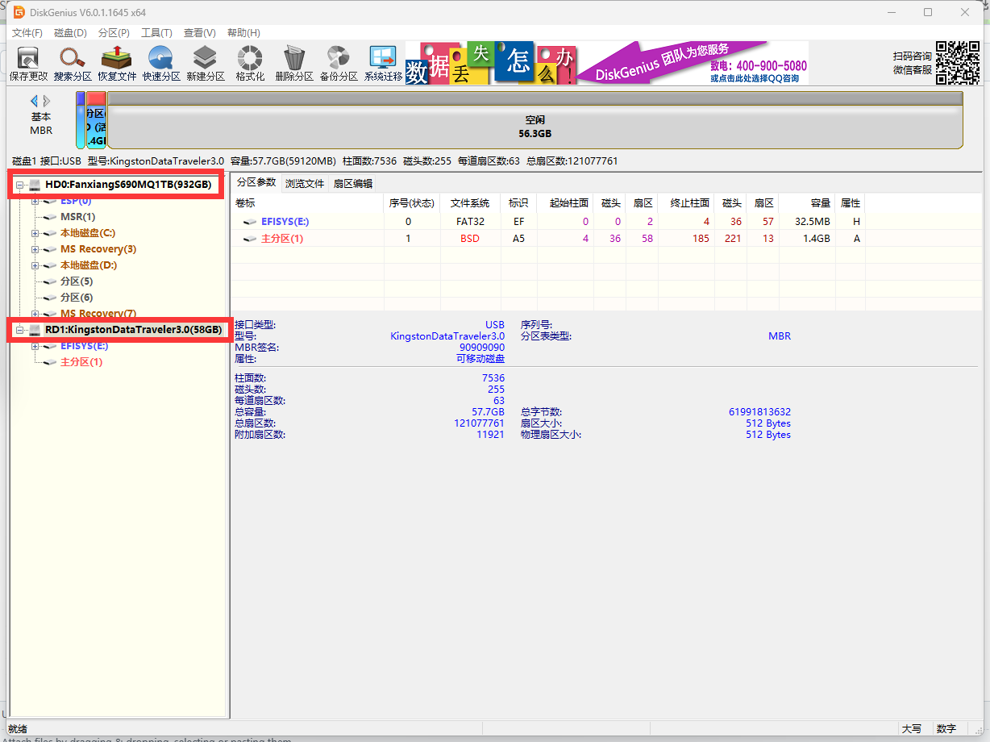This screenshot has height=742, width=990.
Task: Click 就绪 in the status bar
Action: click(18, 728)
